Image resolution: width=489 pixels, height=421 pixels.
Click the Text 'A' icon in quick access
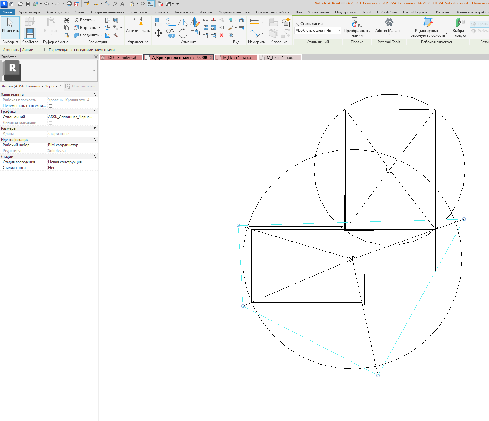coord(122,4)
